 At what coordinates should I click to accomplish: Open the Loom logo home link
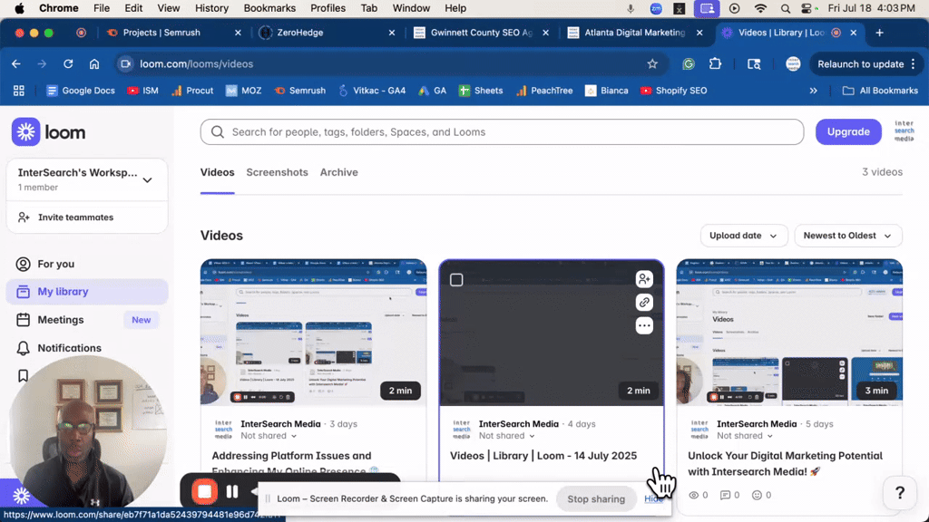pyautogui.click(x=49, y=132)
